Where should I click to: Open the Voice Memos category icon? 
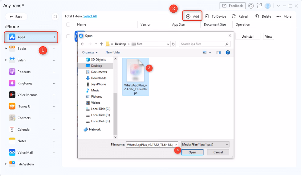[x=12, y=95]
